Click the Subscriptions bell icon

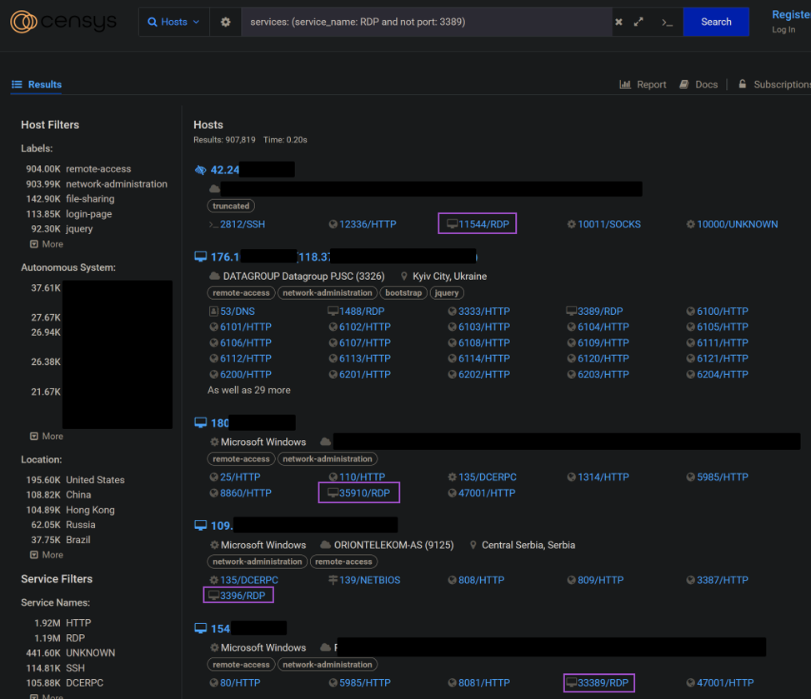pyautogui.click(x=742, y=84)
